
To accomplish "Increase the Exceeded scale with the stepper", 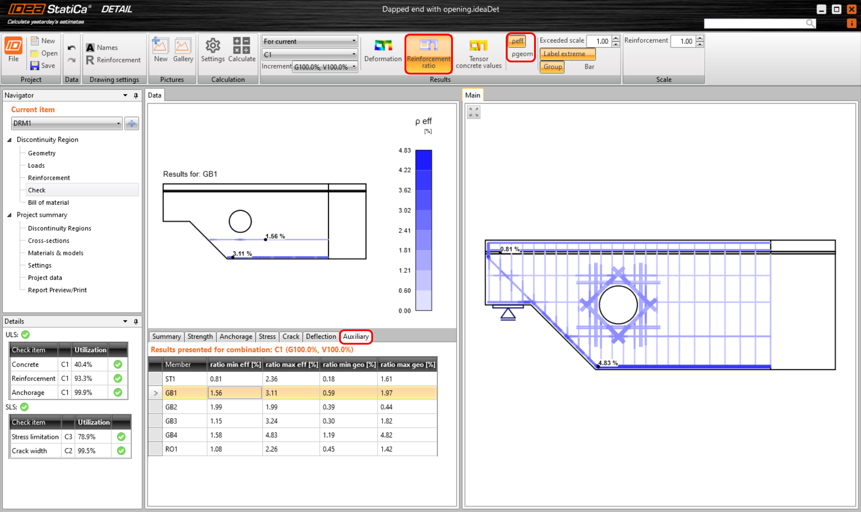I will coord(615,38).
